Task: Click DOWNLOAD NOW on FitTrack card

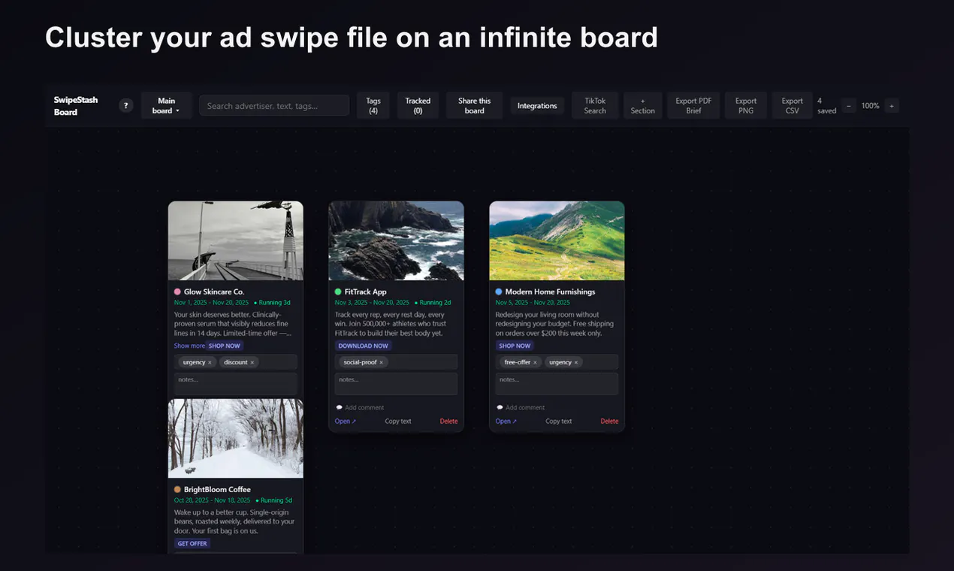Action: 364,346
